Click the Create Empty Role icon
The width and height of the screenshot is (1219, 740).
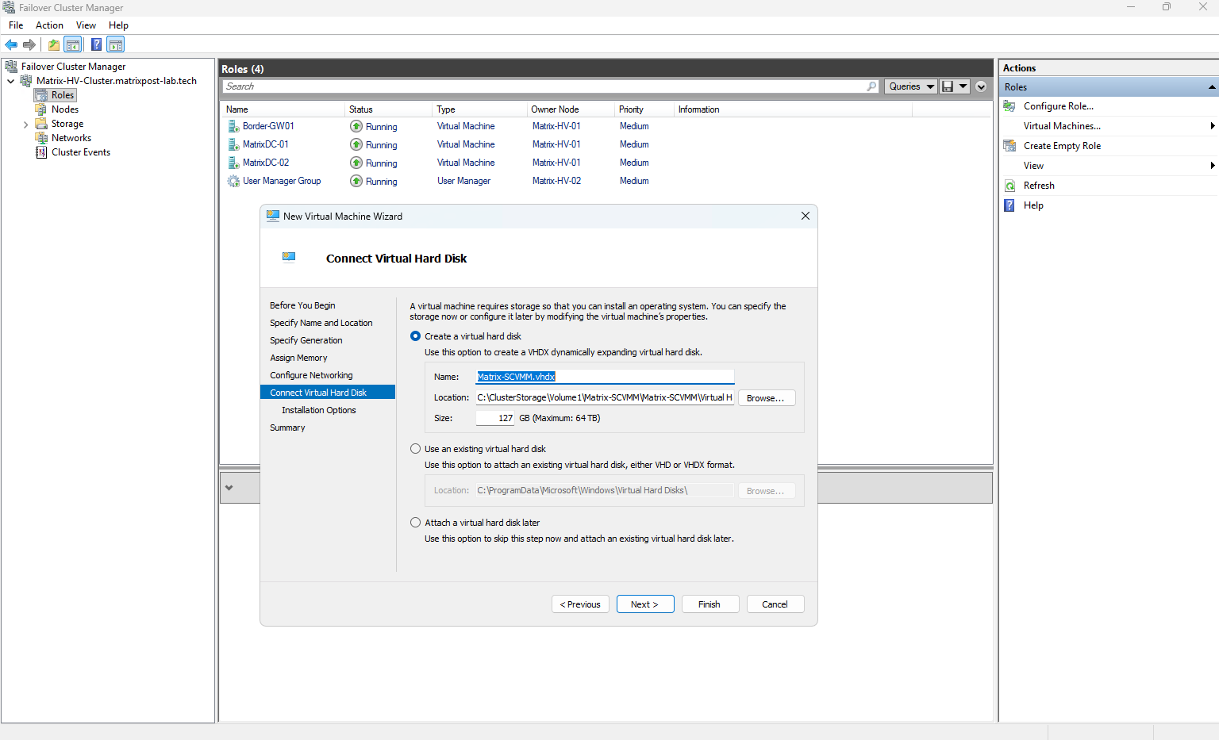(1009, 146)
